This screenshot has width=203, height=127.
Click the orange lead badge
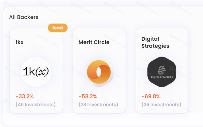tap(58, 28)
